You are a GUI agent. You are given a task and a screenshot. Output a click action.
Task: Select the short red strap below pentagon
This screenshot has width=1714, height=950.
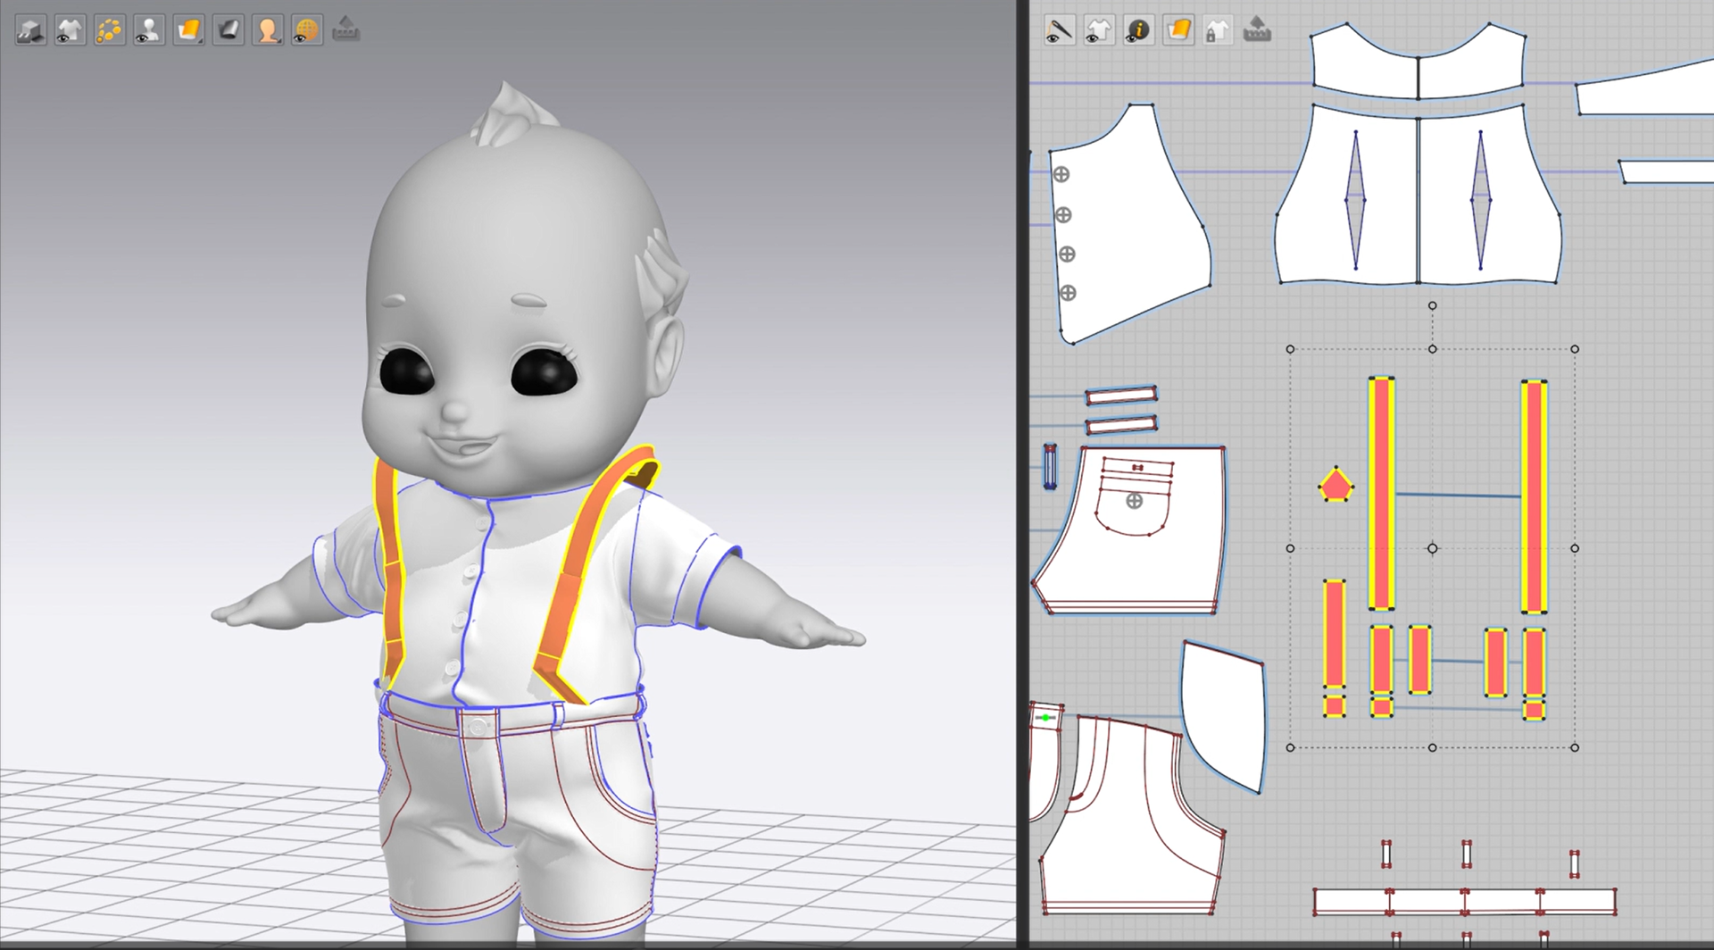point(1335,632)
